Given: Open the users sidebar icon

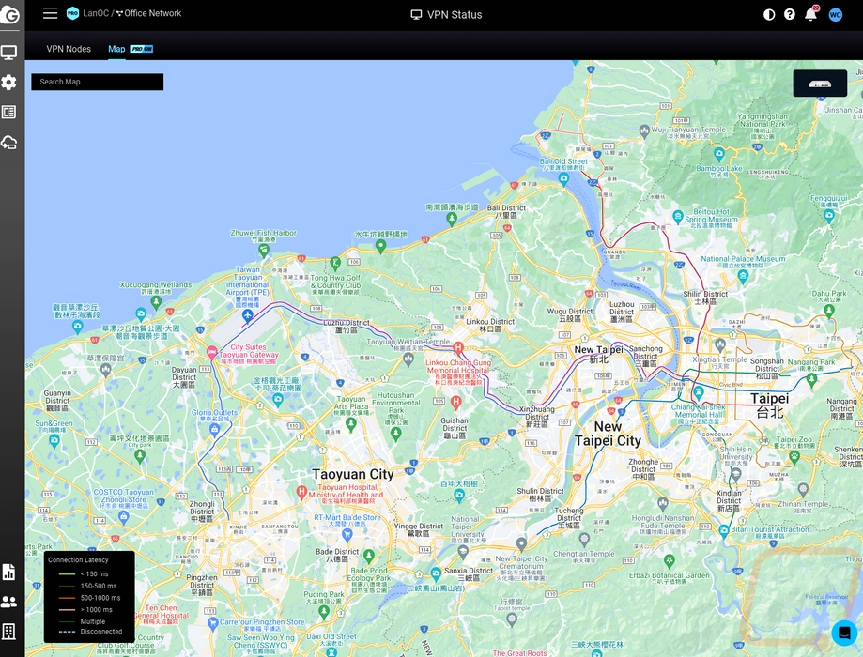Looking at the screenshot, I should (8, 602).
